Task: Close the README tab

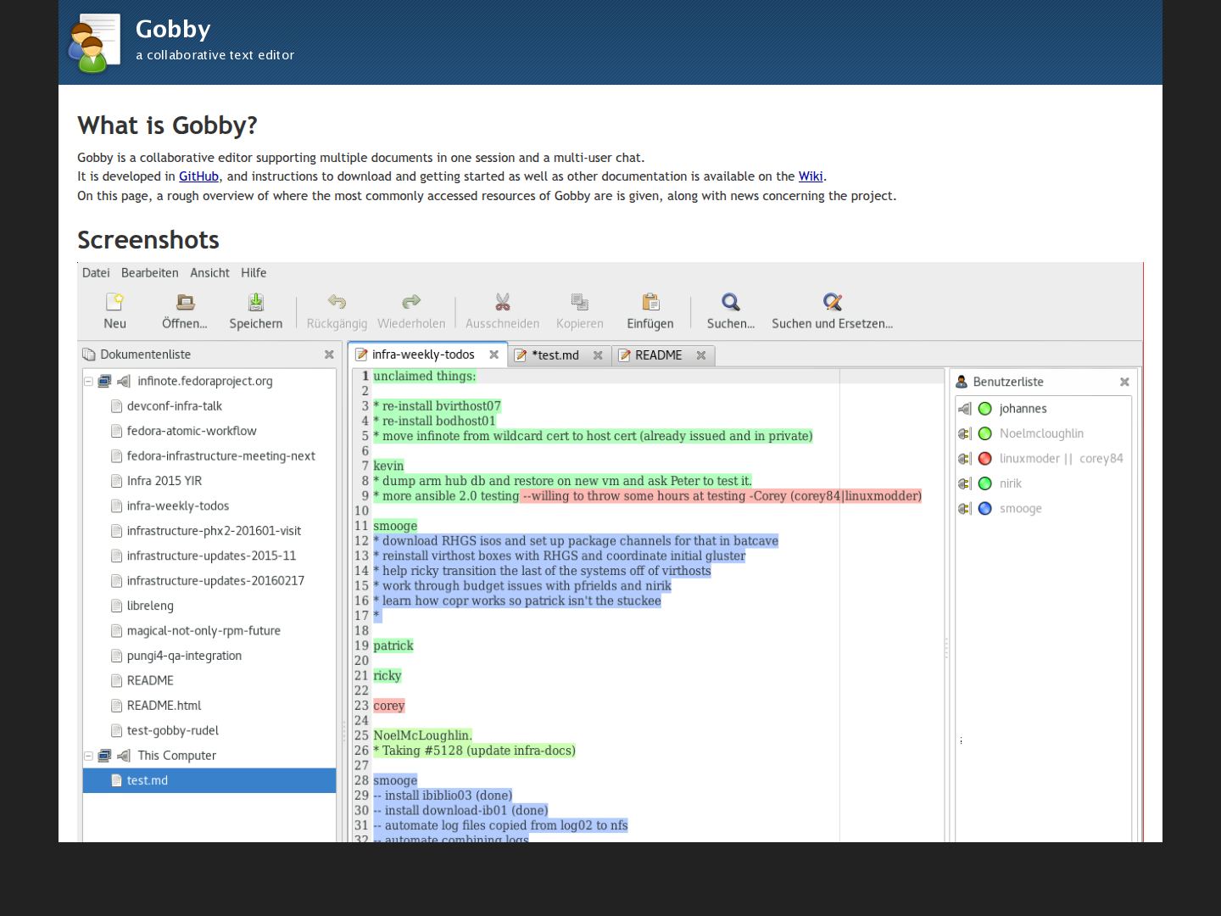Action: pos(701,355)
